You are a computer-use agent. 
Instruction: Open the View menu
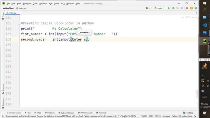pos(19,4)
